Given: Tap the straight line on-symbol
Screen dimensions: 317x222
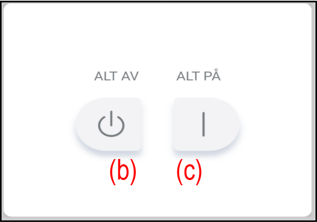Looking at the screenshot, I should click(203, 124).
